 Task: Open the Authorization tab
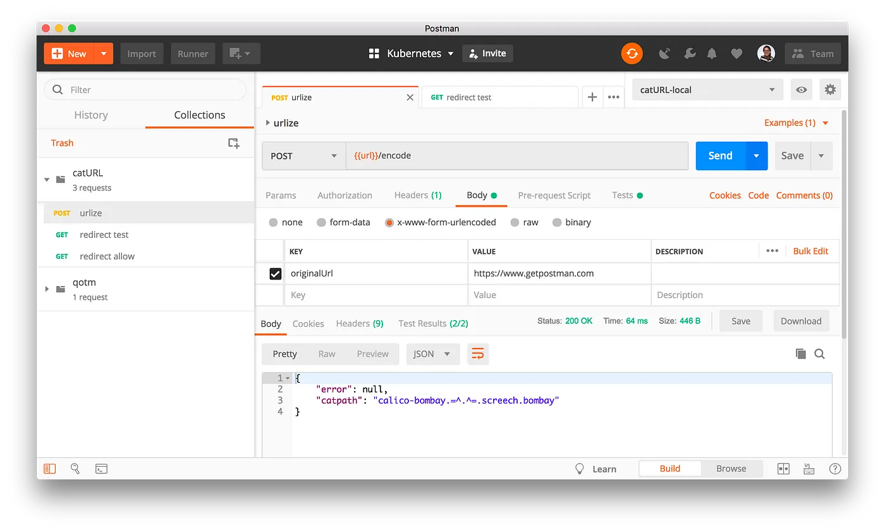point(345,195)
